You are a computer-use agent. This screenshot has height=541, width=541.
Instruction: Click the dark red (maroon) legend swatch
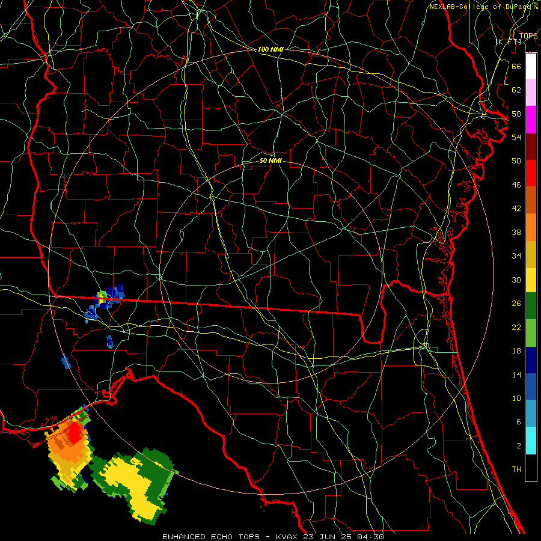pyautogui.click(x=531, y=146)
